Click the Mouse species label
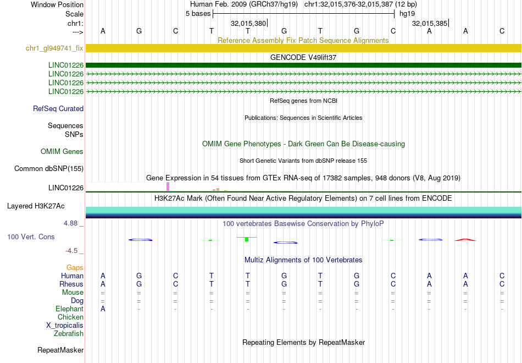The width and height of the screenshot is (522, 363). click(73, 293)
